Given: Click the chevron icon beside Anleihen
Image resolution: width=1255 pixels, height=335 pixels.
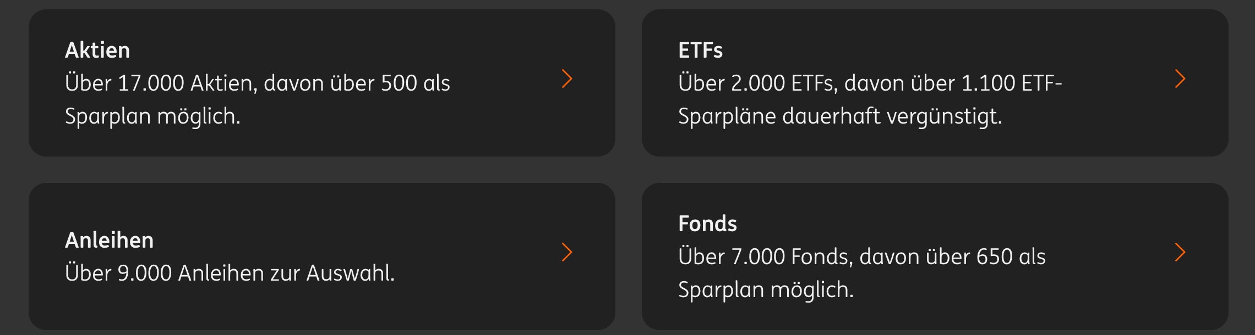Looking at the screenshot, I should pos(567,253).
